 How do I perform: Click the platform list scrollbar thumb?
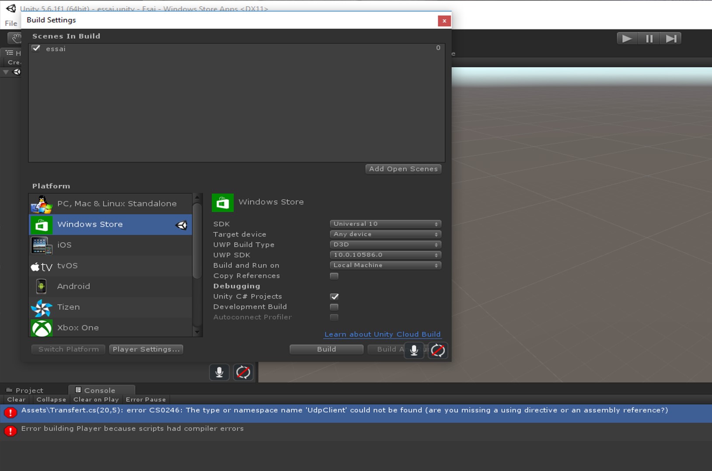coord(197,240)
